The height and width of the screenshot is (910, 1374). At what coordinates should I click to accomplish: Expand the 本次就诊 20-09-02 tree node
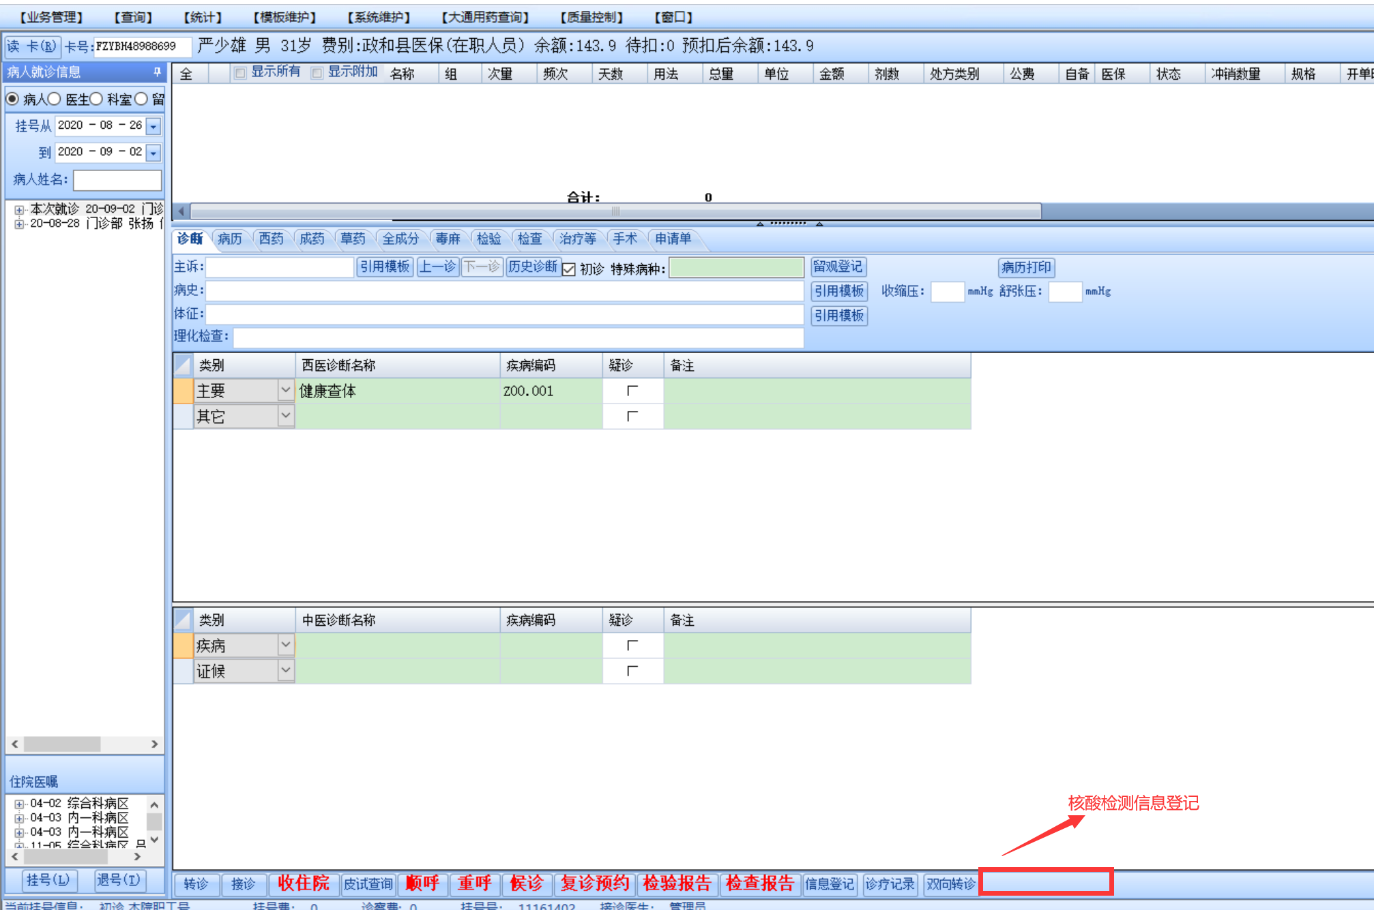19,210
